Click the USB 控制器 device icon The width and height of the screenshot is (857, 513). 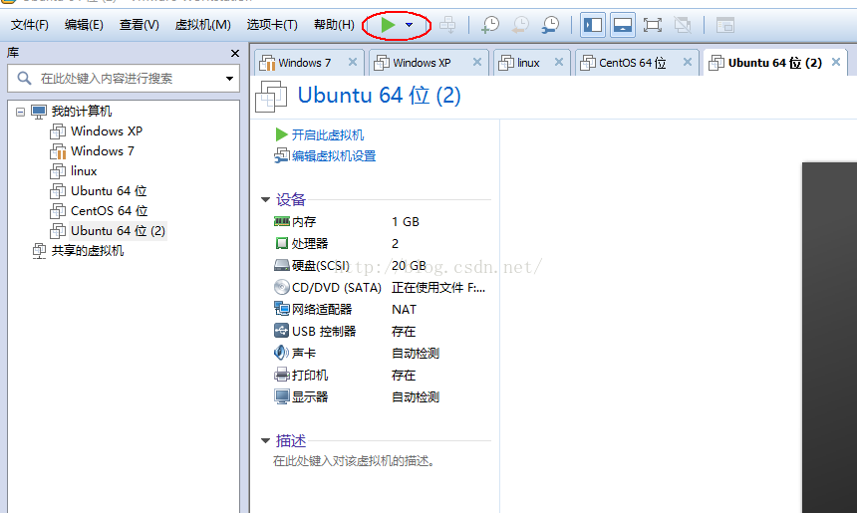tap(281, 331)
